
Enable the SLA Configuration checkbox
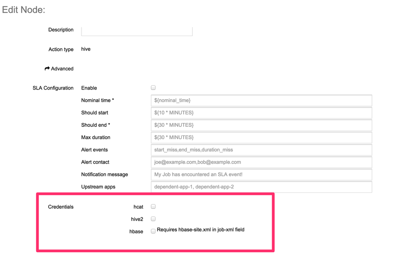click(153, 88)
